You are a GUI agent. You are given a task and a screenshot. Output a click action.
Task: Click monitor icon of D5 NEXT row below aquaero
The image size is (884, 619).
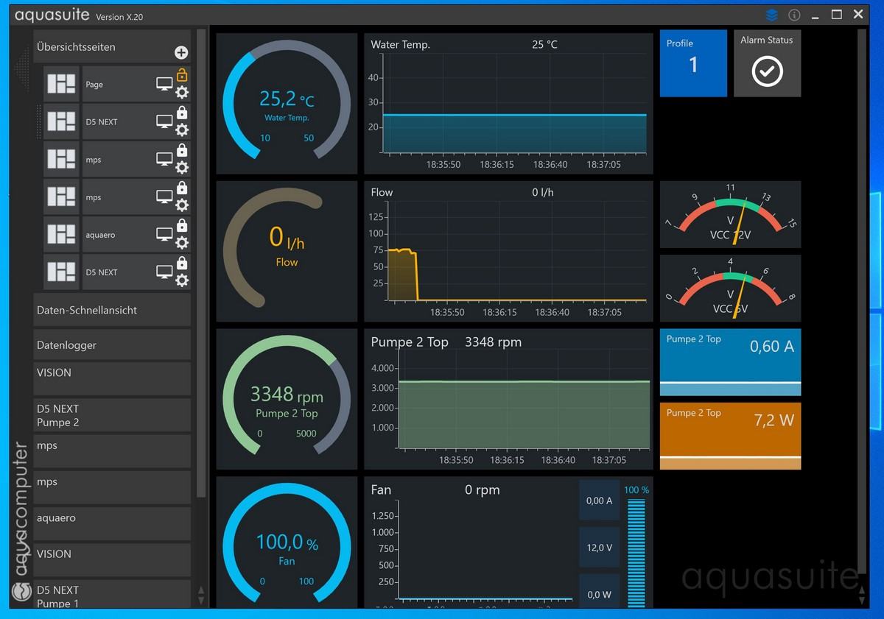point(164,272)
